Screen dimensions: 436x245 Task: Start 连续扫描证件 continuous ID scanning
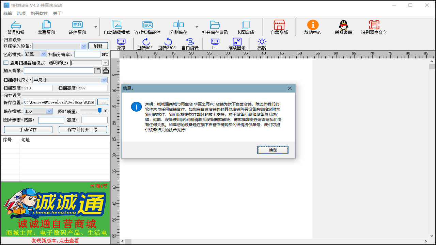147,27
